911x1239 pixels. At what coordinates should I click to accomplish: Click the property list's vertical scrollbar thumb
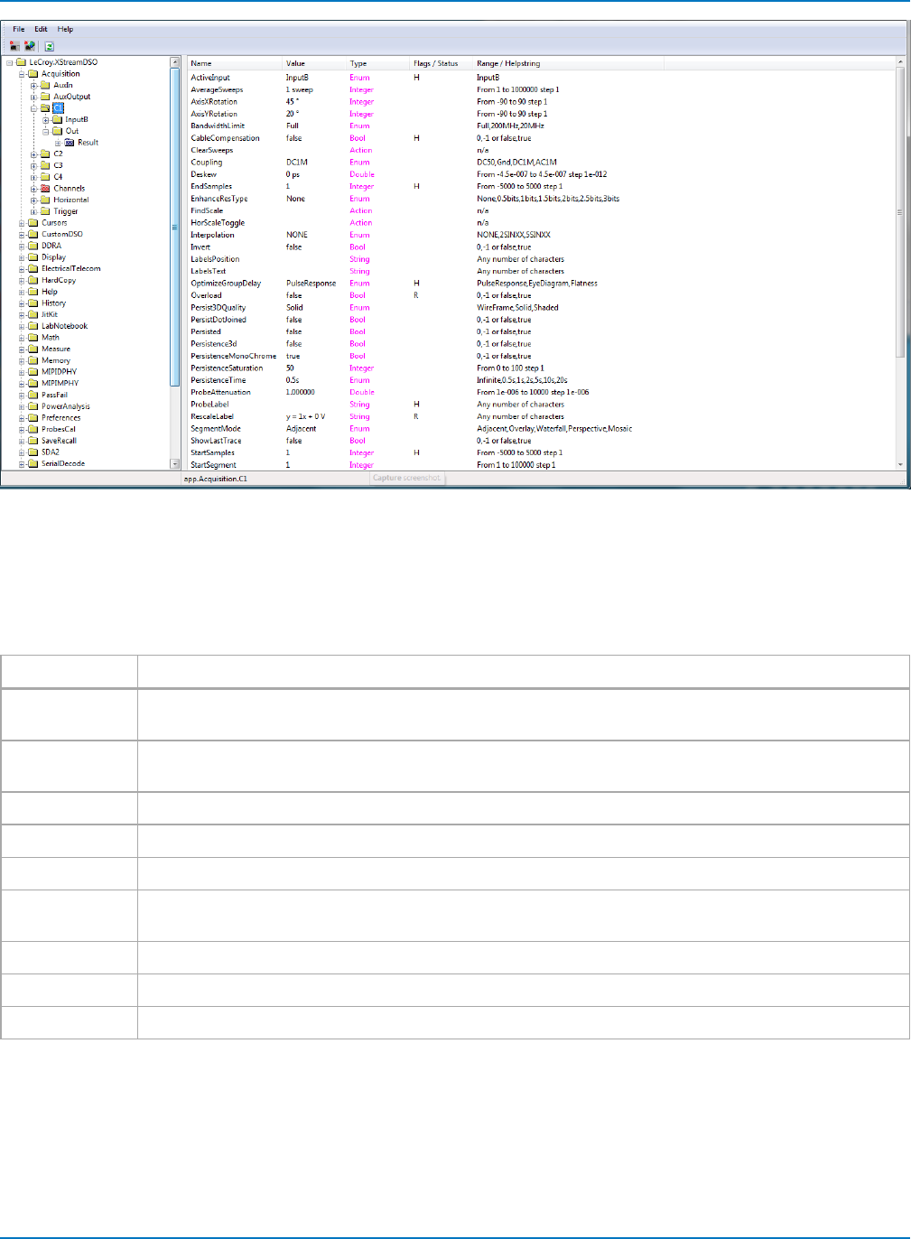pyautogui.click(x=900, y=212)
